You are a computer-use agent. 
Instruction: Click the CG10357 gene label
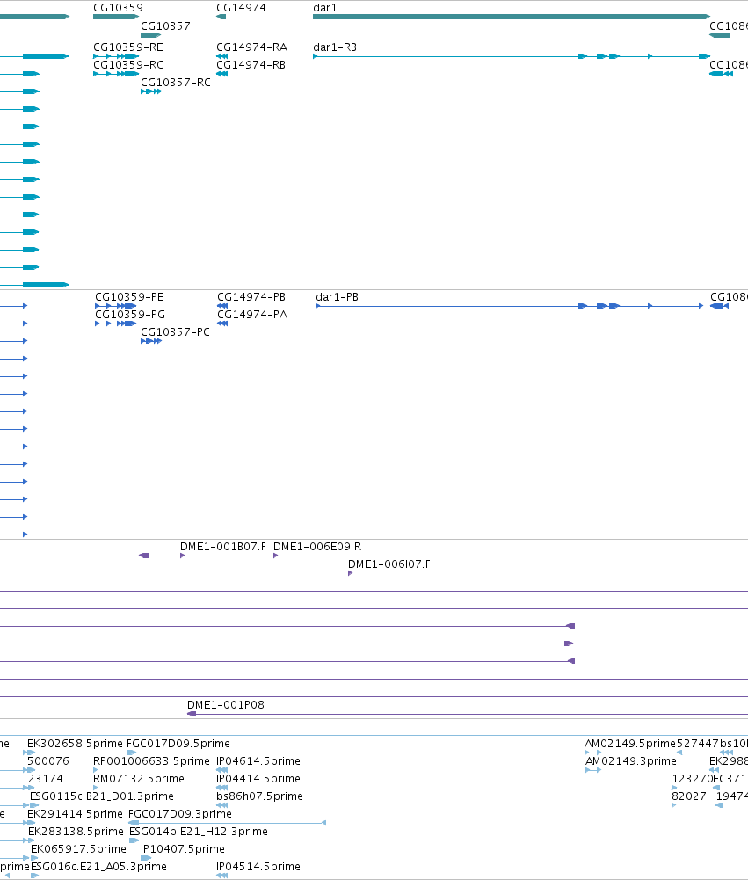pos(165,26)
